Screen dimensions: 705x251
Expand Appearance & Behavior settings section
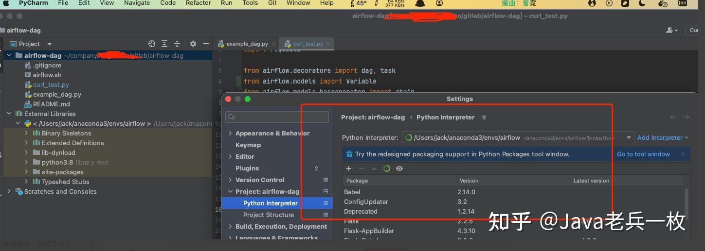(x=231, y=133)
